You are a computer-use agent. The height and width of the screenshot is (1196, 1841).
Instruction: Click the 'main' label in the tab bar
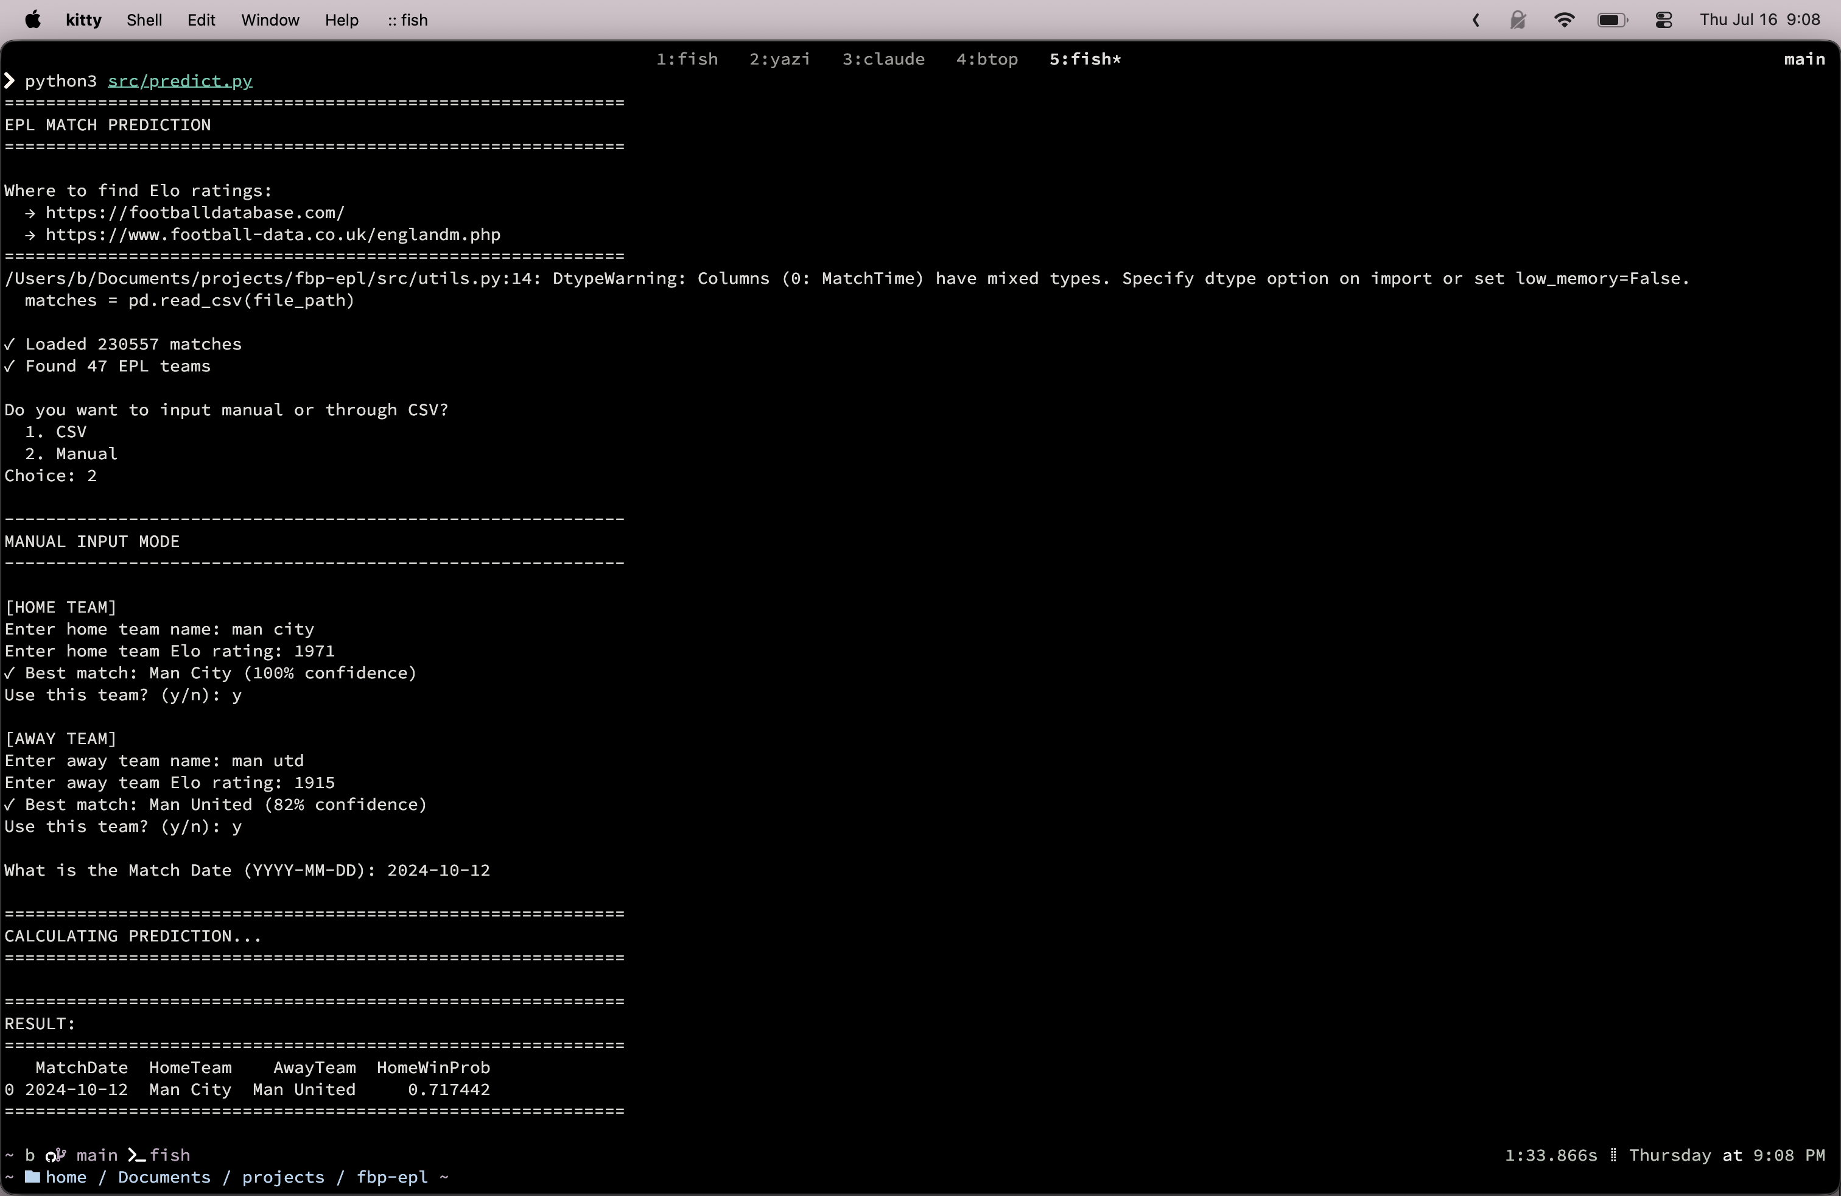[x=1804, y=60]
